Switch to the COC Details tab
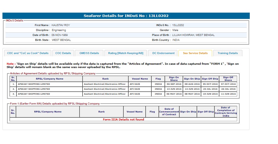 (x=63, y=53)
